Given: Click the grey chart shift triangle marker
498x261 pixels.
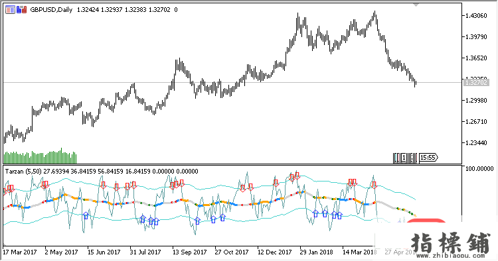Looking at the screenshot, I should coord(416,5).
